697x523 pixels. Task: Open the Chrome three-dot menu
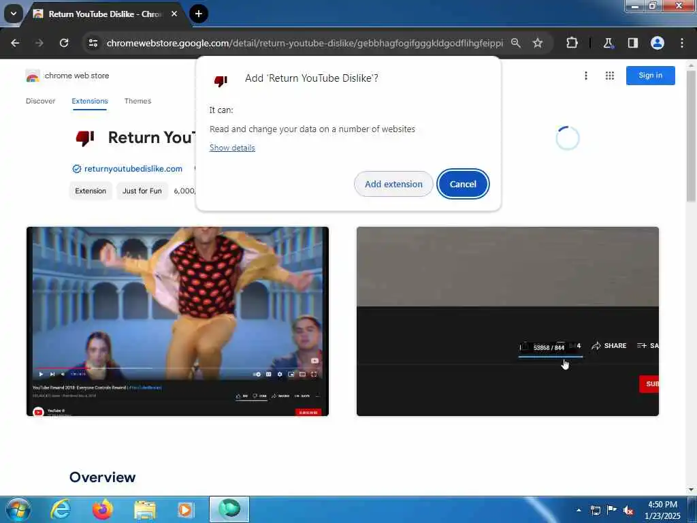tap(682, 43)
